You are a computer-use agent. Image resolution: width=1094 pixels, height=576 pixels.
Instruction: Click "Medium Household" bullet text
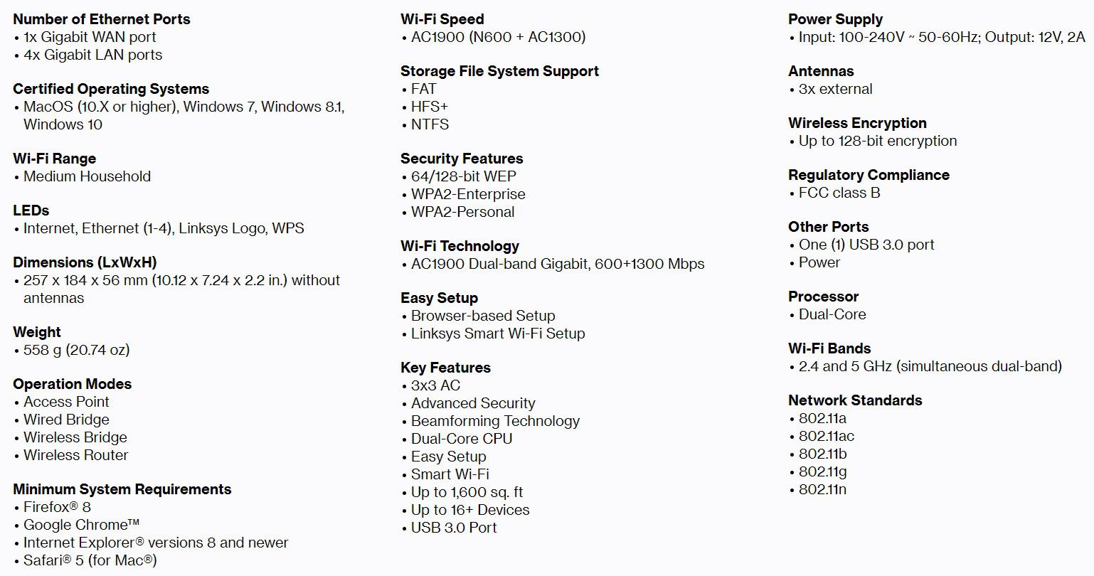pos(87,176)
